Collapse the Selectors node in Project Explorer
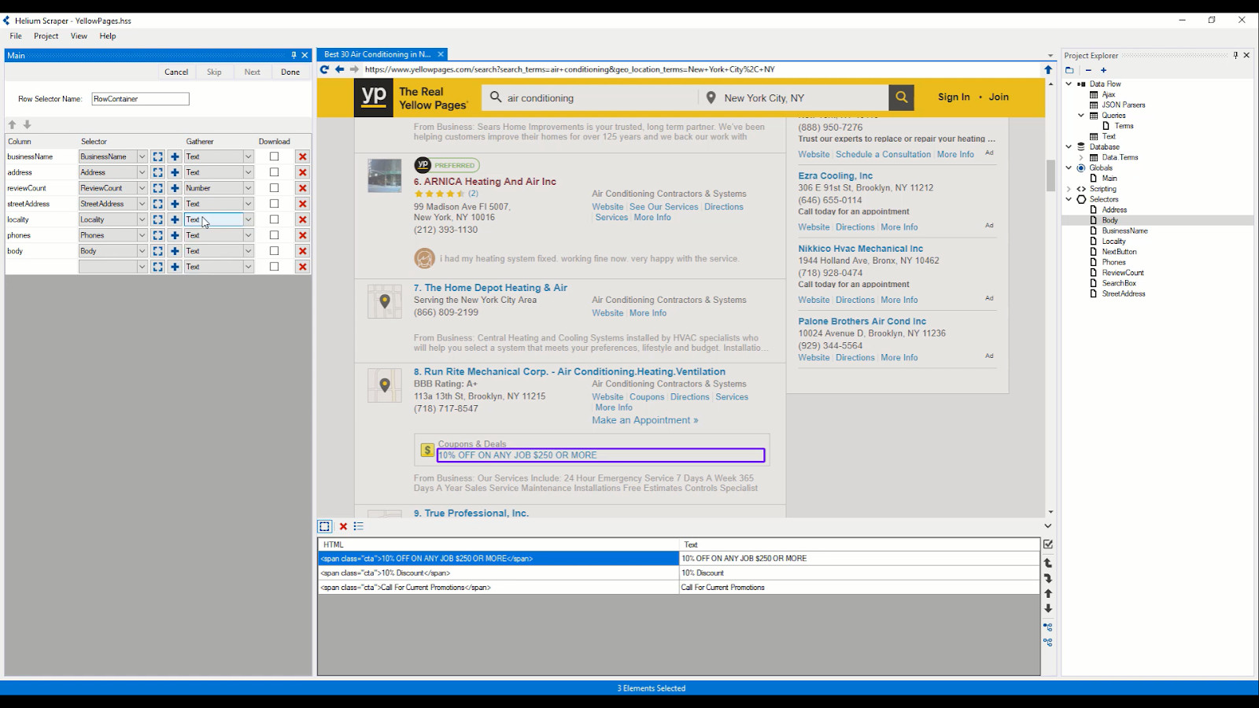This screenshot has height=708, width=1259. tap(1069, 199)
